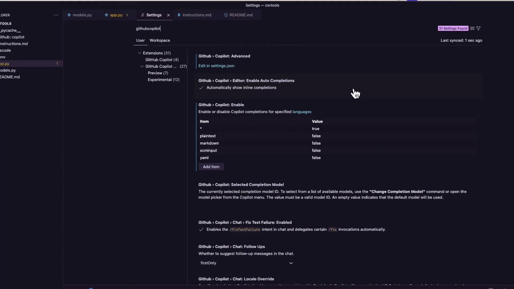
Task: Open the env folder in Explorer
Action: point(31,57)
